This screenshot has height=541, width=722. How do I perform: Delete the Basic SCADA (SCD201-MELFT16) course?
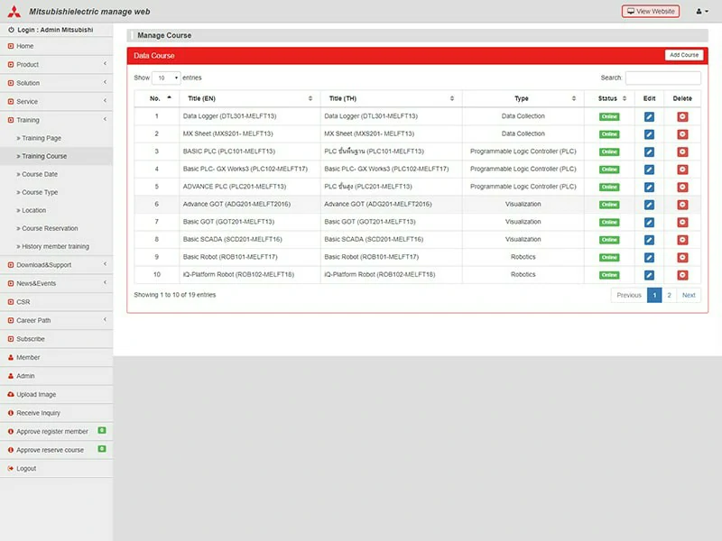pyautogui.click(x=682, y=240)
